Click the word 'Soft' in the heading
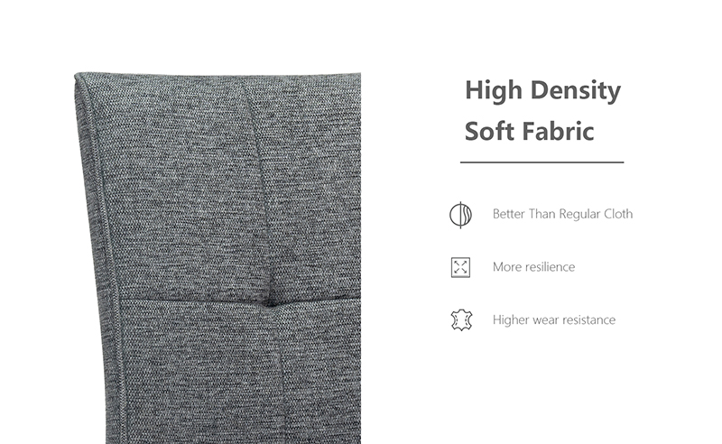The width and height of the screenshot is (722, 444). point(489,131)
